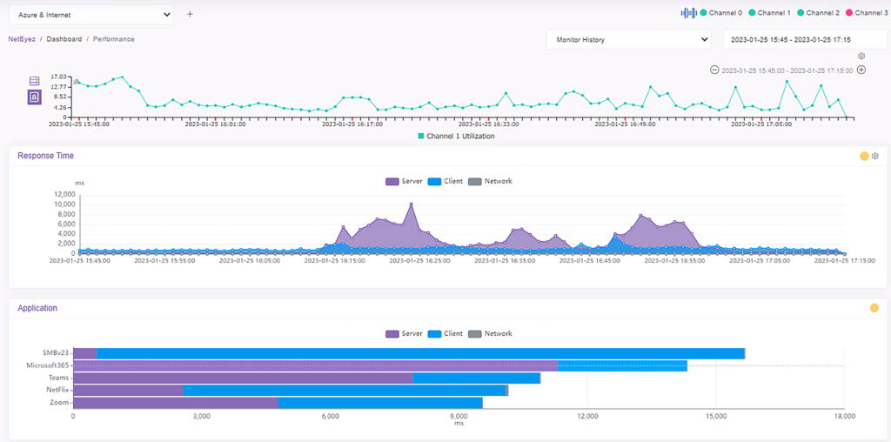Click the yellow status dot in Application
Image resolution: width=891 pixels, height=442 pixels.
pyautogui.click(x=874, y=308)
